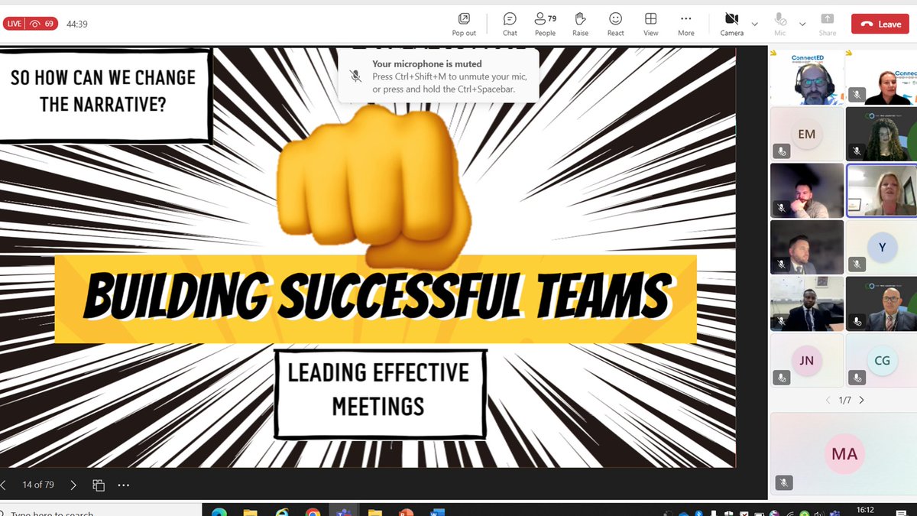Image resolution: width=917 pixels, height=516 pixels.
Task: Open Word from the taskbar
Action: [437, 511]
